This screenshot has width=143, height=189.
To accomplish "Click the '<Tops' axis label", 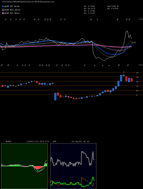I will (140, 19).
